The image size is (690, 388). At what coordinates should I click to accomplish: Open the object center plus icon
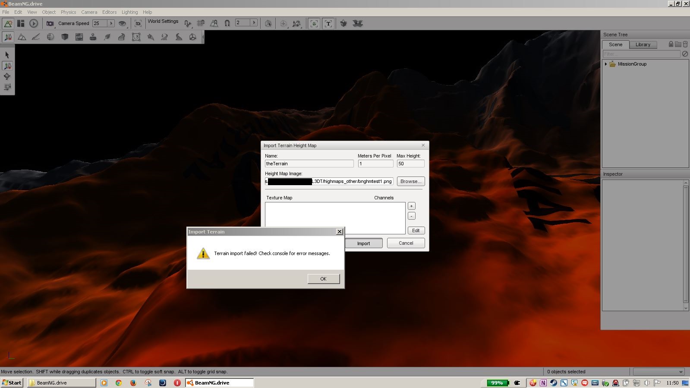(284, 24)
